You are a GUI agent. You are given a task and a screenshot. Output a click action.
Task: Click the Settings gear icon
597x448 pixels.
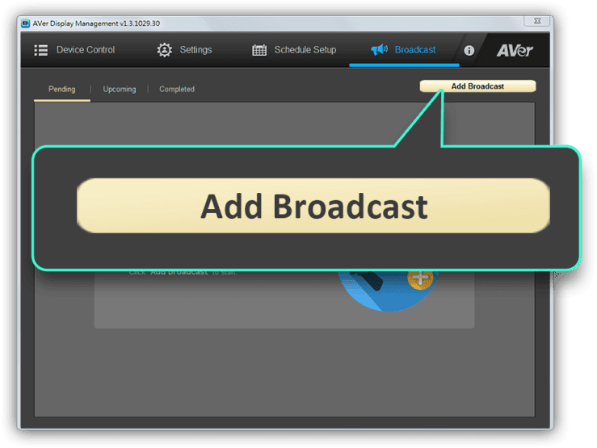[165, 50]
